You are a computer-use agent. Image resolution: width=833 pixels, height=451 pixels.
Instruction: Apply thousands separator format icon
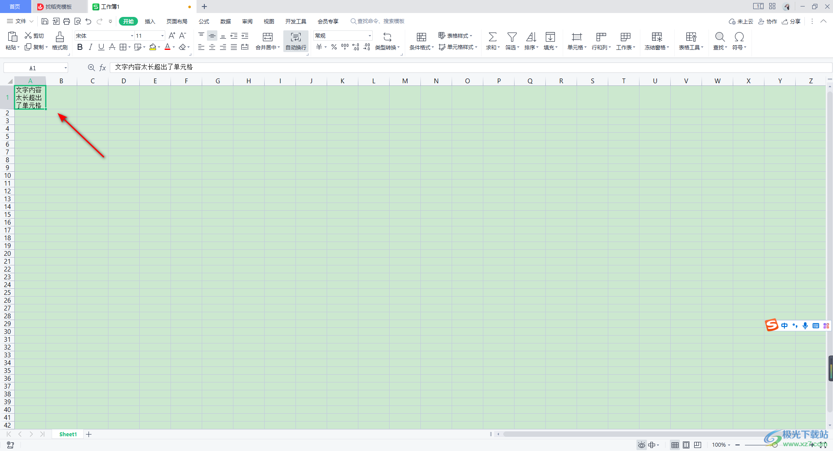point(345,47)
